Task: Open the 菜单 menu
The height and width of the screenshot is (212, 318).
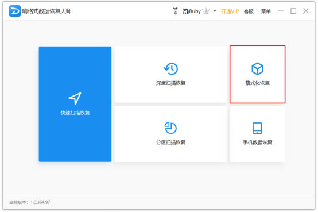Action: tap(266, 11)
